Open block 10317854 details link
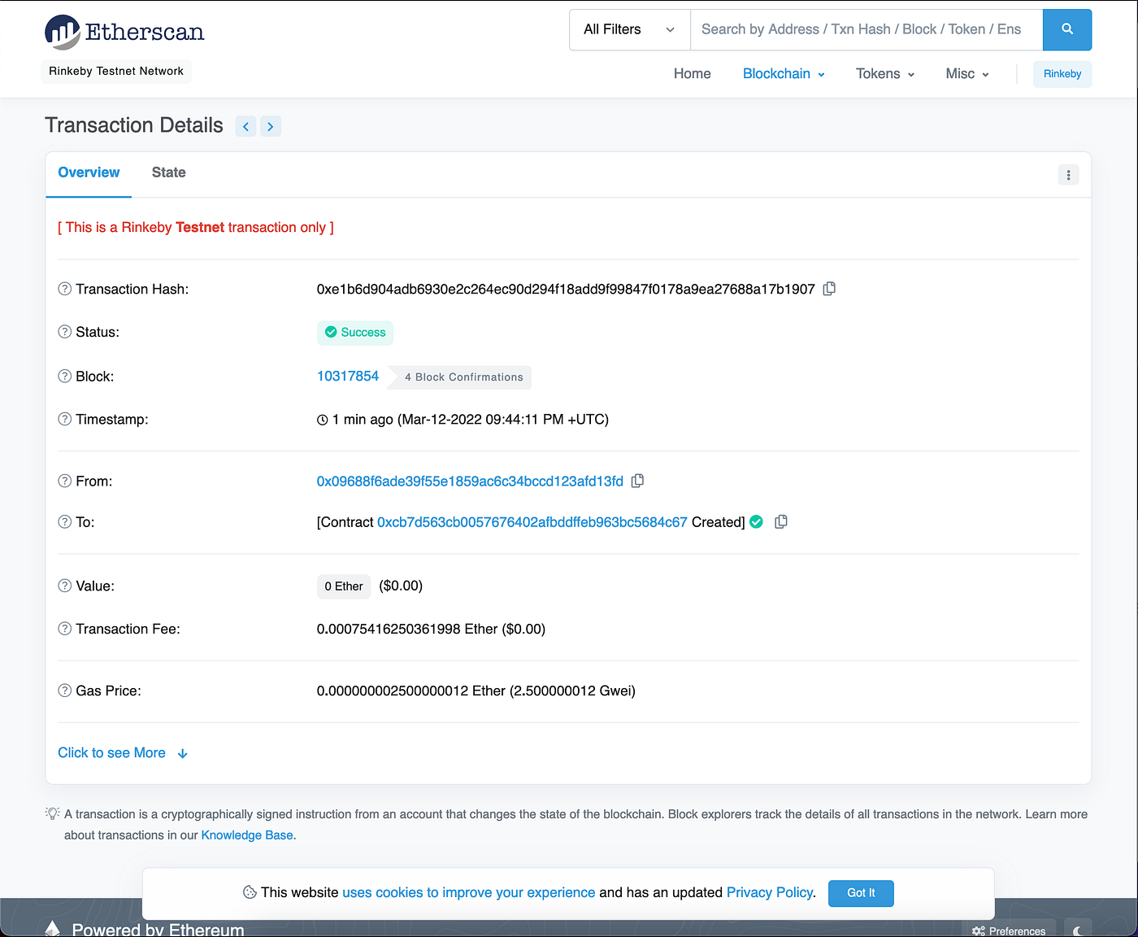This screenshot has height=937, width=1138. pyautogui.click(x=348, y=376)
